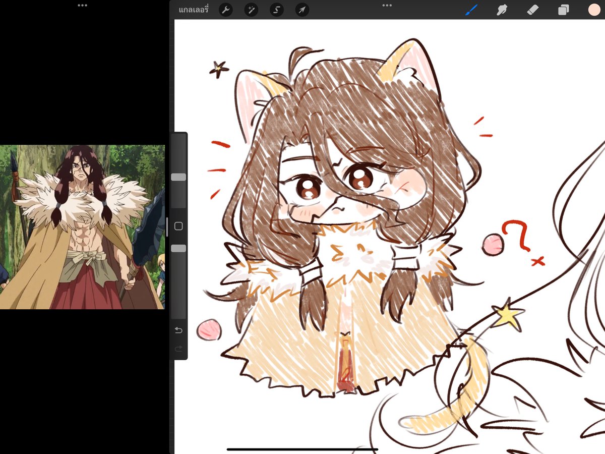605x454 pixels.
Task: Open multitasking dots above the left app
Action: coord(82,5)
